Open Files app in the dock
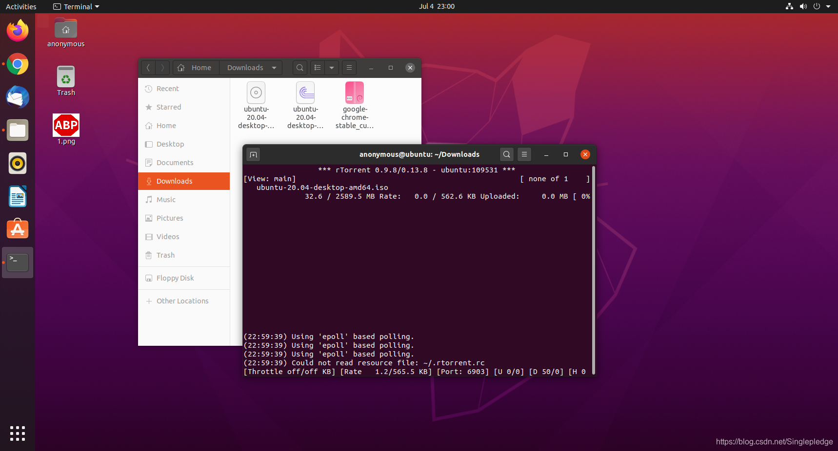Screen dimensions: 838x451 [x=18, y=130]
